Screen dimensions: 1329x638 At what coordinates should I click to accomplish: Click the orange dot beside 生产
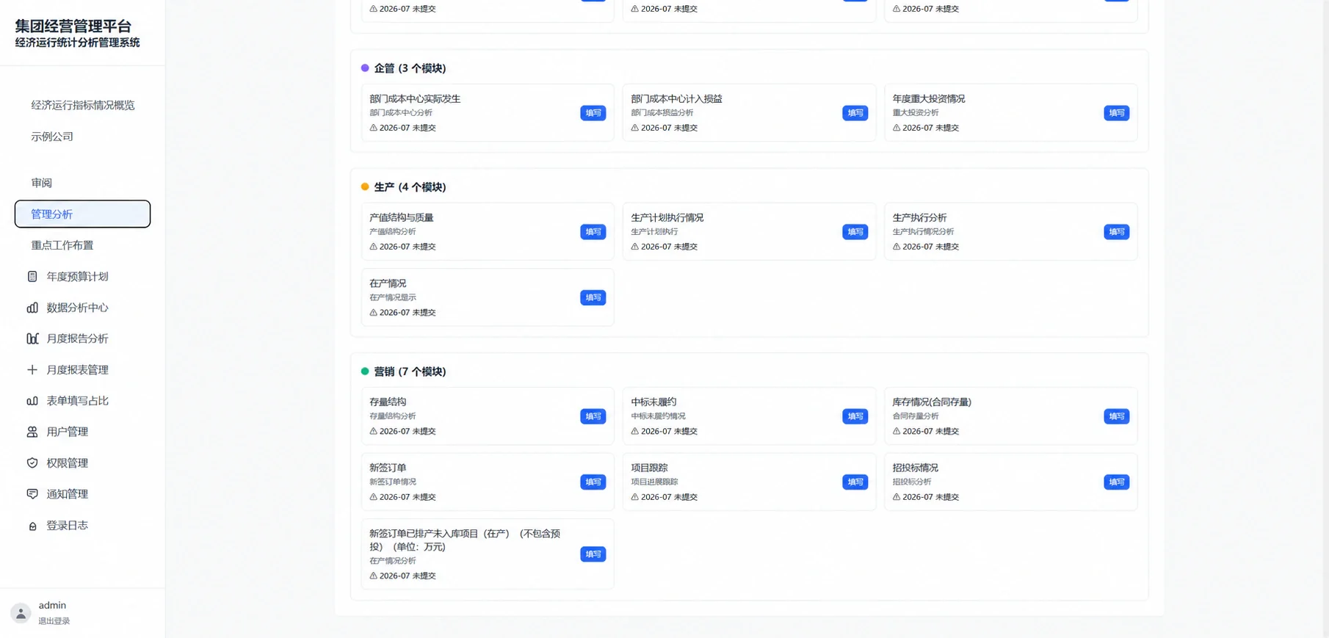(365, 187)
